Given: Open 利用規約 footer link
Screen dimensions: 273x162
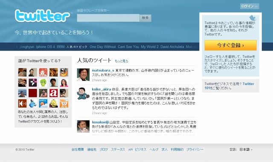Looking at the screenshot, I should tap(177, 150).
